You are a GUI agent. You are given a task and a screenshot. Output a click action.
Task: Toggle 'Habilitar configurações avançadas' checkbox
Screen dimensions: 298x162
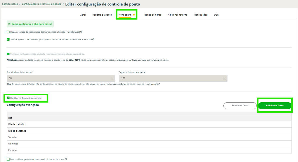(x=8, y=98)
